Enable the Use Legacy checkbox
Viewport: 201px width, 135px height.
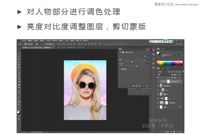click(x=120, y=69)
